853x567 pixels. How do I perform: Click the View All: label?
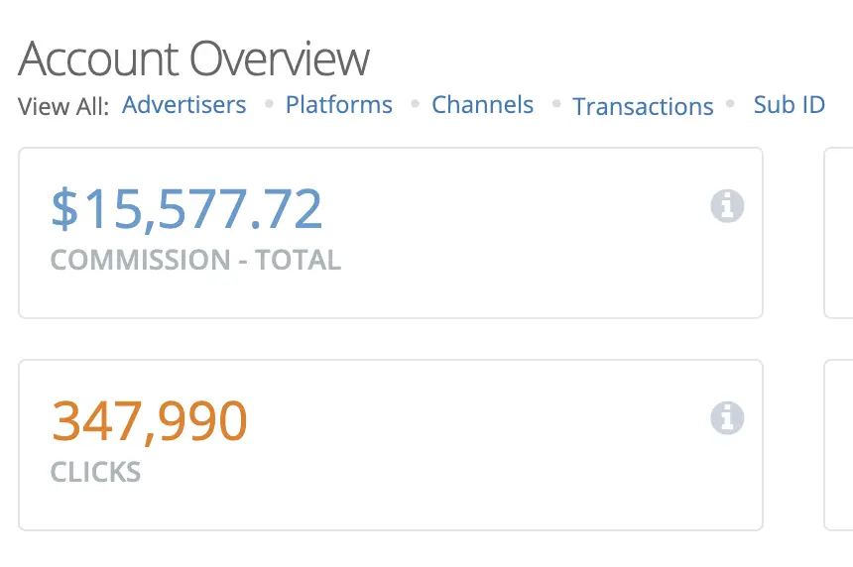(63, 106)
